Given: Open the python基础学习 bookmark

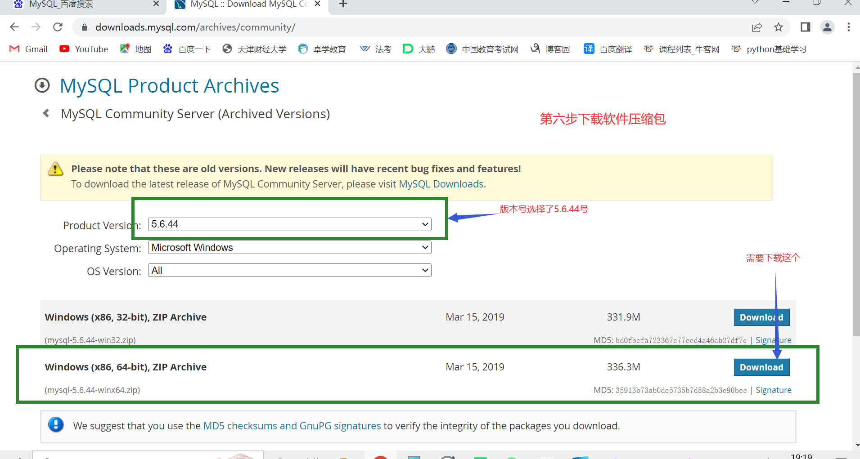Looking at the screenshot, I should 769,49.
